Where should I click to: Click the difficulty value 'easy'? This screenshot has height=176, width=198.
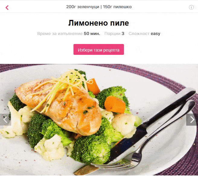pyautogui.click(x=155, y=34)
